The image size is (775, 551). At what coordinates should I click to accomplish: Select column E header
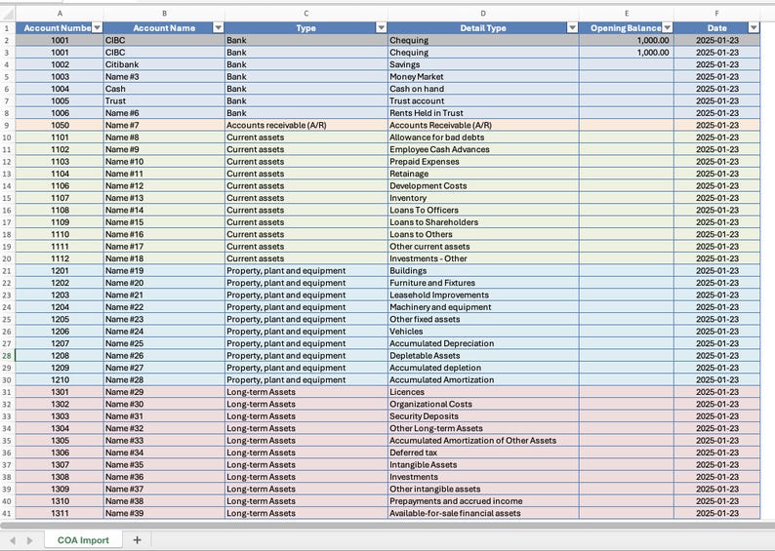627,14
